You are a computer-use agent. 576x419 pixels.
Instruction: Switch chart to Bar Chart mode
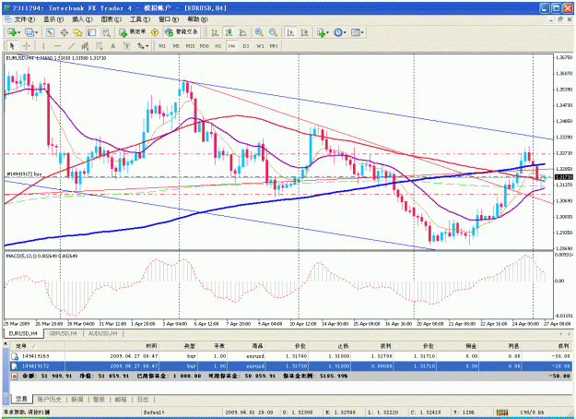pyautogui.click(x=215, y=32)
